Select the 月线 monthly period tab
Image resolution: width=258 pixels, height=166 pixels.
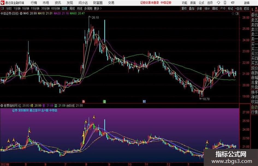[80, 8]
